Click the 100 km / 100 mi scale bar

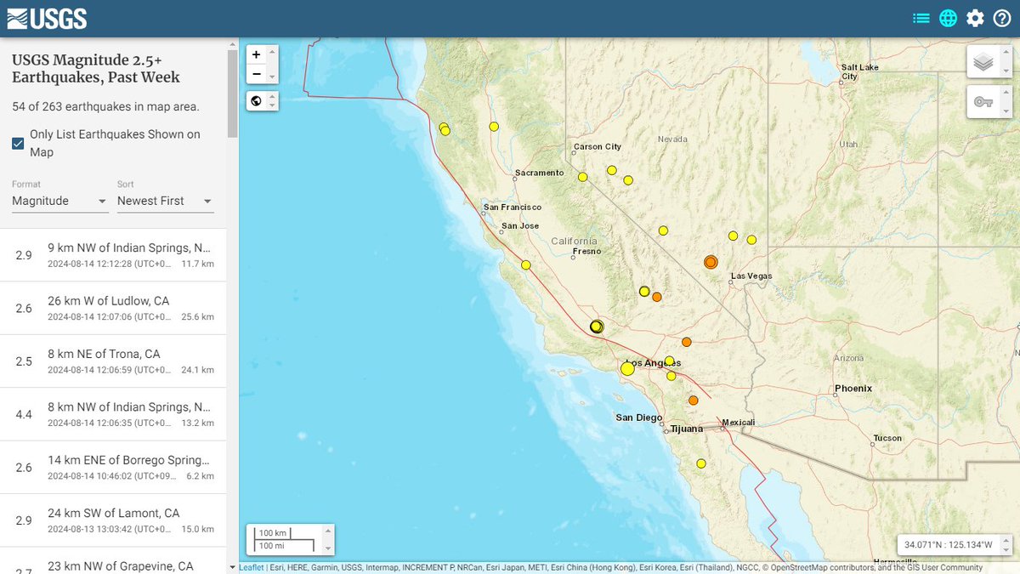284,539
